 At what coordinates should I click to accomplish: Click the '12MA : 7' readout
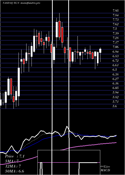(13, 166)
